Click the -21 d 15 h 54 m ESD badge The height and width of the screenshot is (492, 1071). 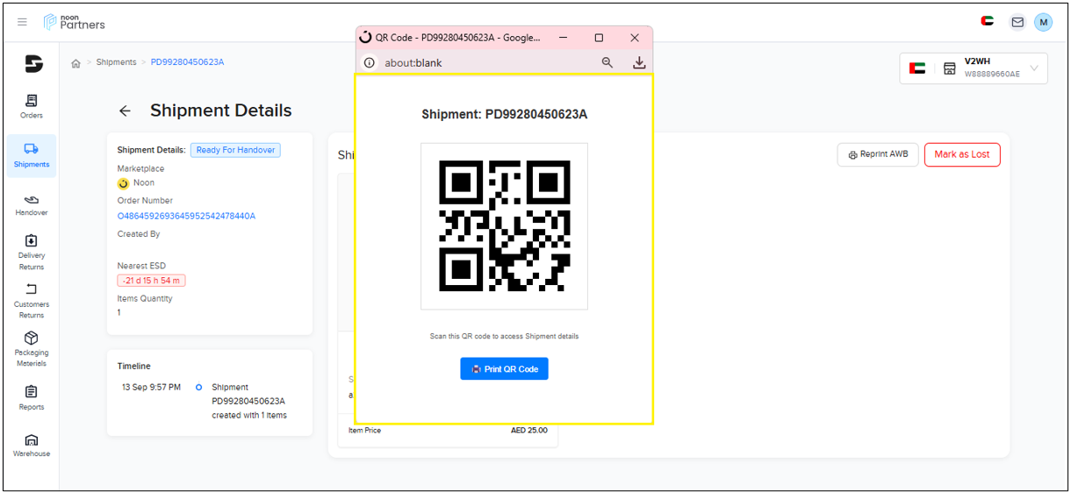pyautogui.click(x=151, y=281)
